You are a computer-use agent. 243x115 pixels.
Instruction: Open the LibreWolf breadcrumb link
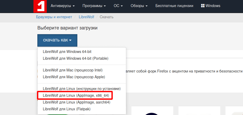pos(86,17)
